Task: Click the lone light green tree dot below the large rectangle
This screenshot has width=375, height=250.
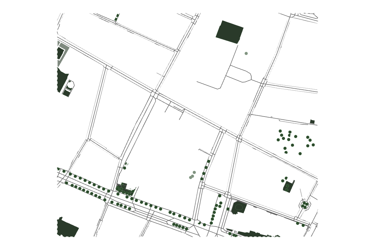Action: click(246, 53)
